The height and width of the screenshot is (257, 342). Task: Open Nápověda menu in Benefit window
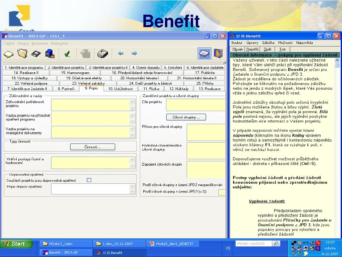[59, 43]
